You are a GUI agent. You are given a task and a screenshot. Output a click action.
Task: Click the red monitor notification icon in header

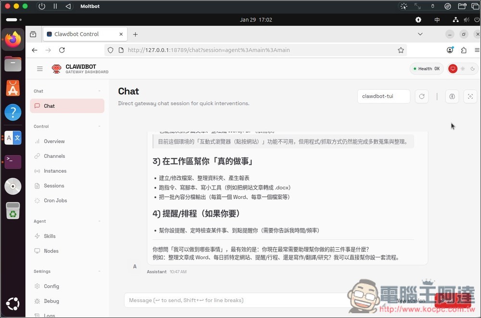click(x=453, y=68)
